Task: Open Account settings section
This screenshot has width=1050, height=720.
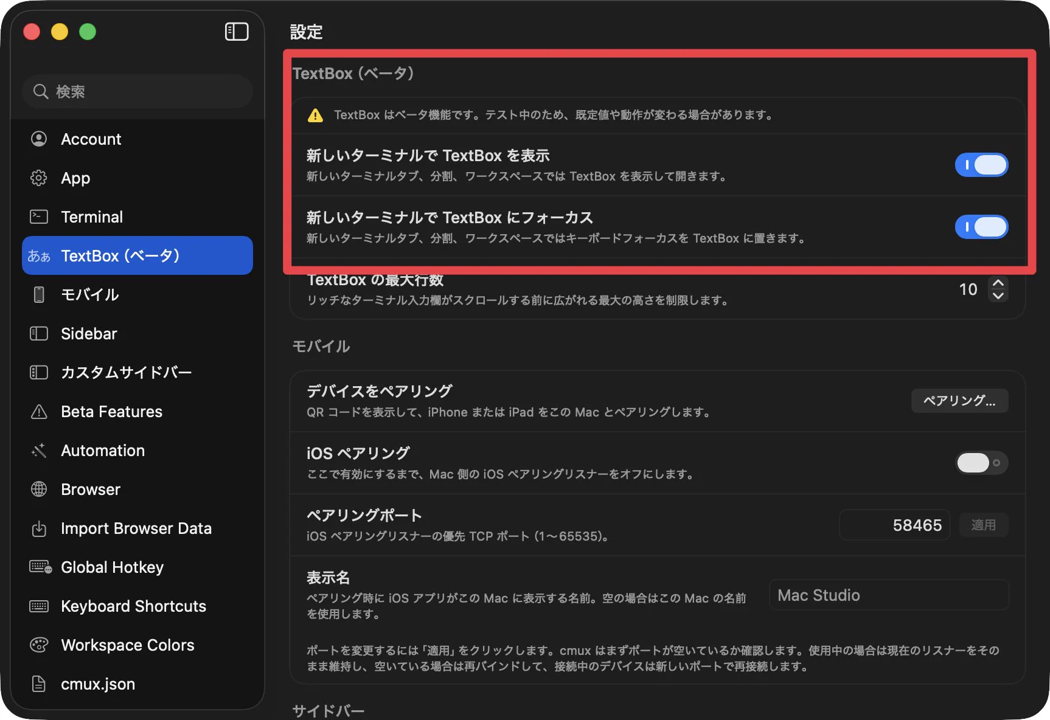Action: tap(137, 139)
